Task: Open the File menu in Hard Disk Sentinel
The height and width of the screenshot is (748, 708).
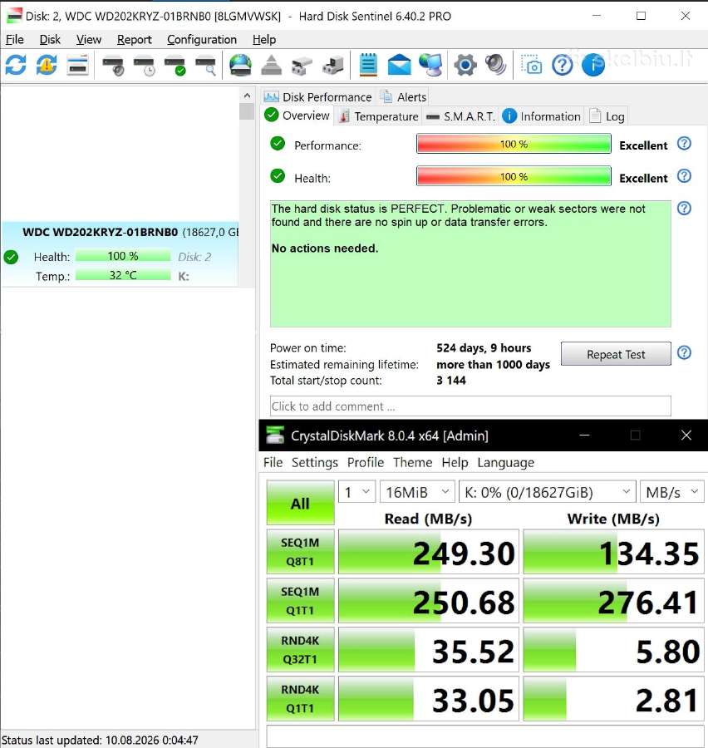Action: tap(15, 40)
